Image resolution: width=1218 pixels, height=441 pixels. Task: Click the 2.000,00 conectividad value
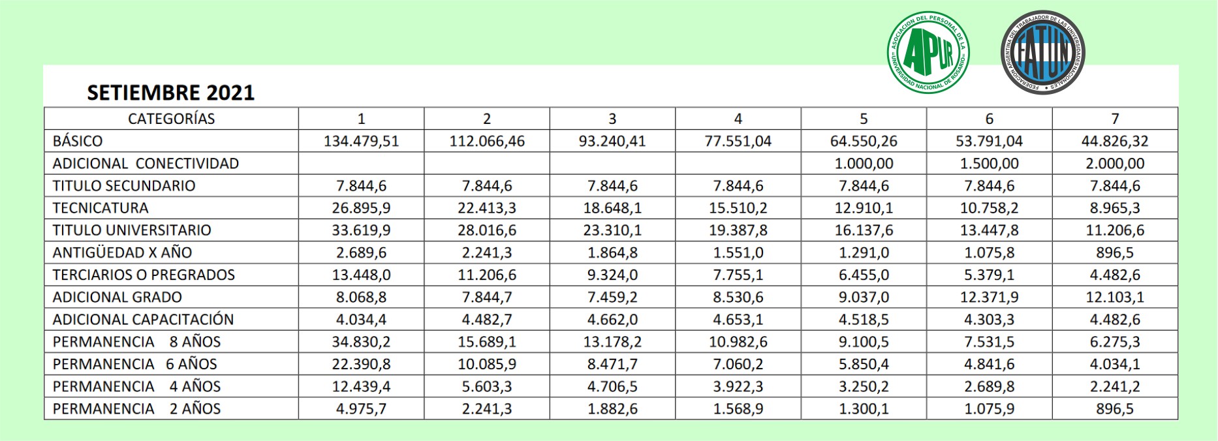[x=1115, y=163]
